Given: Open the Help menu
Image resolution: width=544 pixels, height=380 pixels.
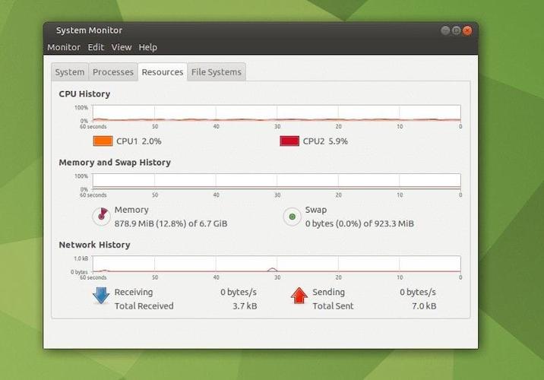Looking at the screenshot, I should (148, 47).
